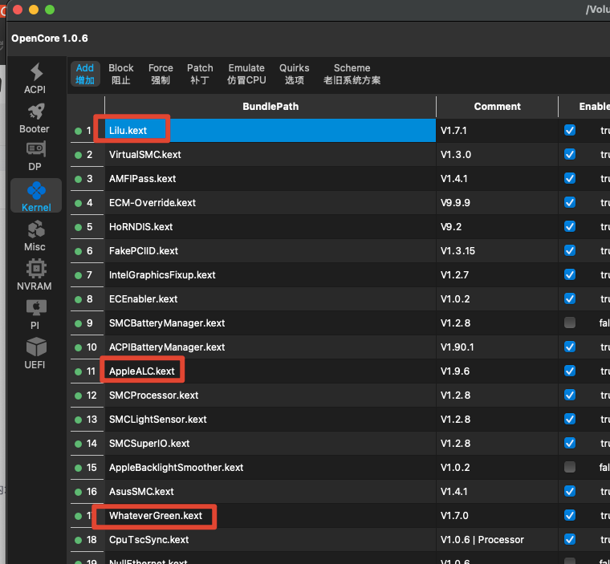Click comment V1.7.1 for Lilu

tap(497, 130)
